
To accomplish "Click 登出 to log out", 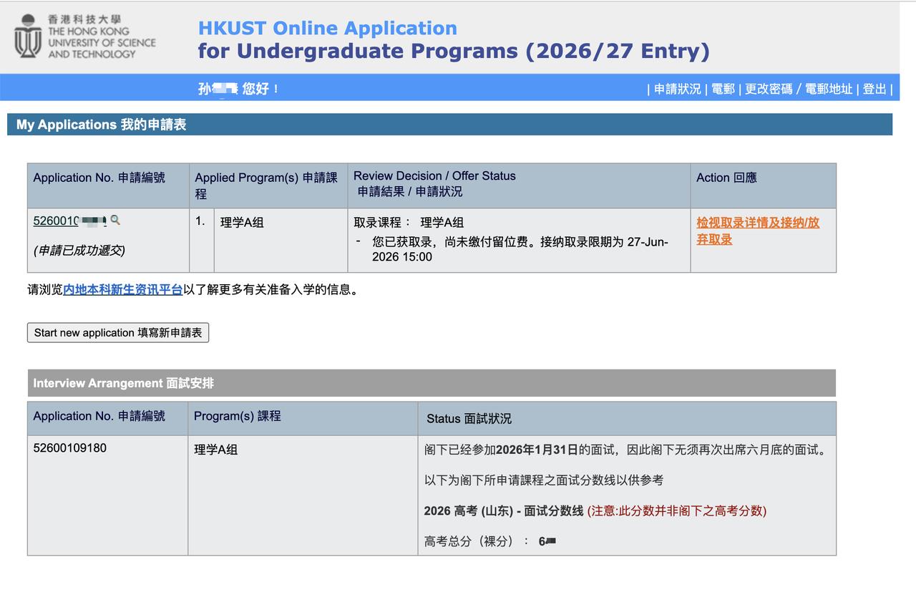I will (x=874, y=89).
